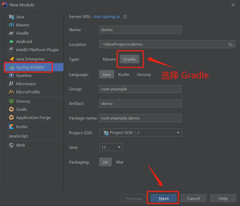Click the Maven icon in sidebar
The image size is (240, 206).
click(x=11, y=25)
